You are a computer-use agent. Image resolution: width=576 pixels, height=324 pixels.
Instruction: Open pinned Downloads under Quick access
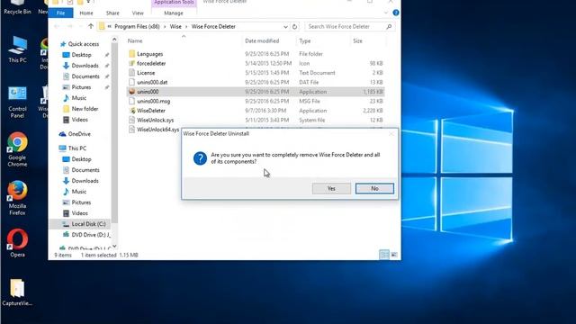[85, 66]
